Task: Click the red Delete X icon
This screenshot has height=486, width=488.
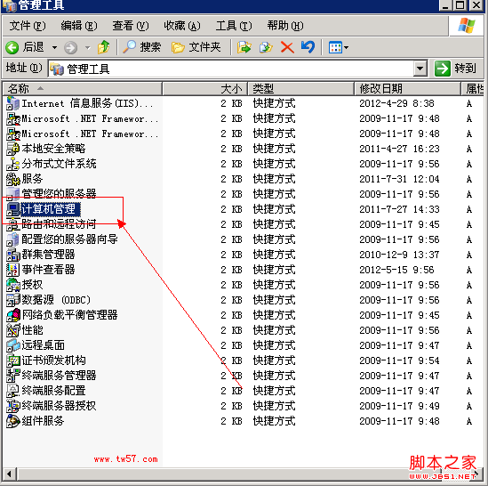Action: [287, 47]
